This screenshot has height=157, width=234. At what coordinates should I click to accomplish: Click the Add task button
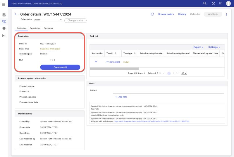click(x=213, y=14)
